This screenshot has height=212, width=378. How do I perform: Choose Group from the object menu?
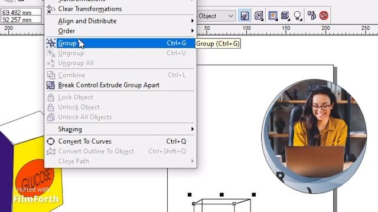point(120,43)
